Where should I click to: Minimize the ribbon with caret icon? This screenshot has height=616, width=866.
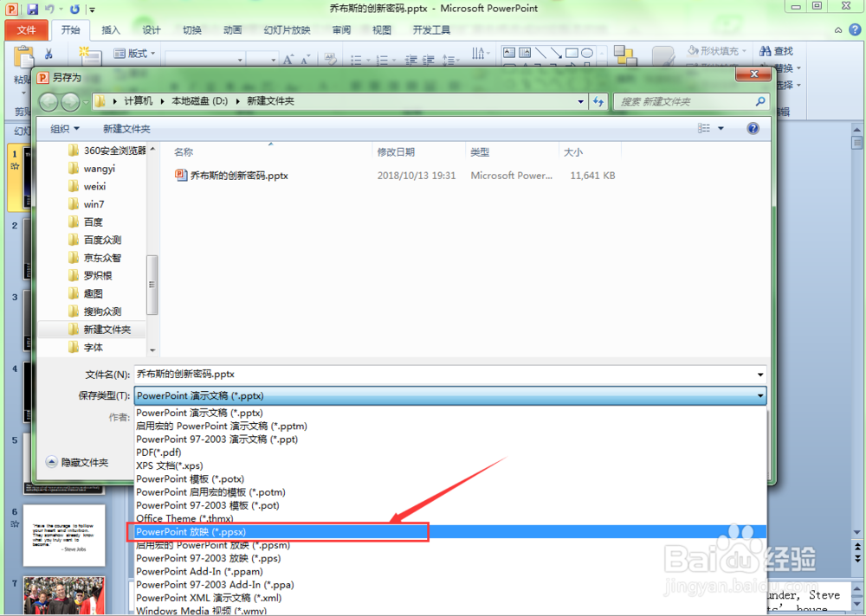837,30
